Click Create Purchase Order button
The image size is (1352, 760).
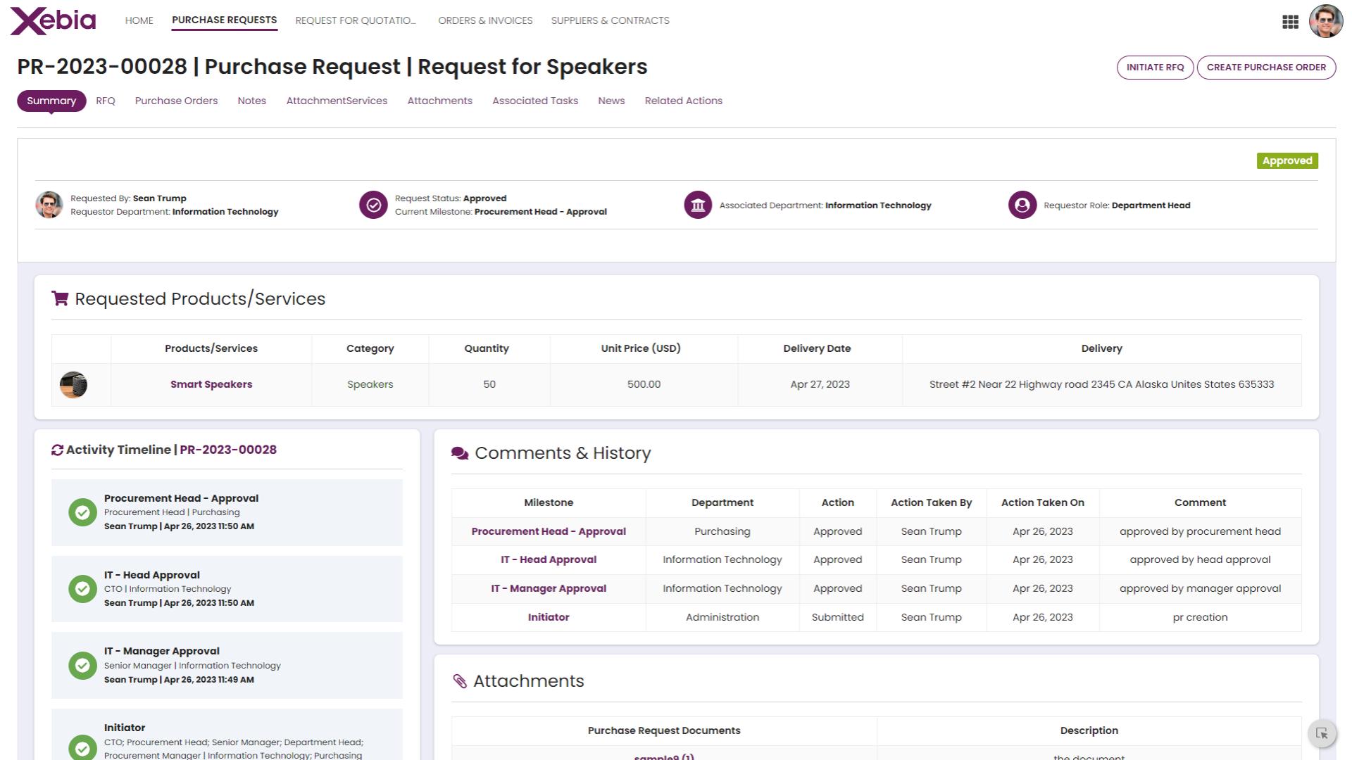[x=1266, y=68]
